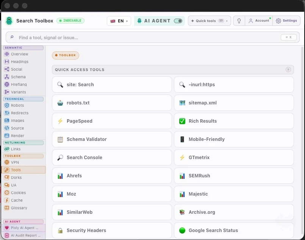Open the Majestic tool
Screen dimensions: 305x240
pyautogui.click(x=234, y=194)
